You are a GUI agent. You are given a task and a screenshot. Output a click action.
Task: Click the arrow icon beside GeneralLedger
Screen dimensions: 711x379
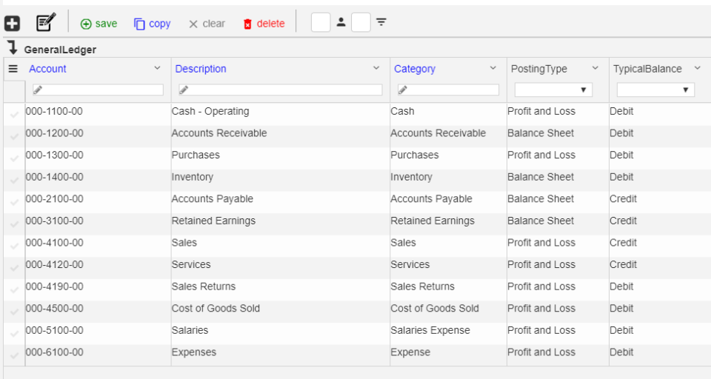[x=12, y=49]
